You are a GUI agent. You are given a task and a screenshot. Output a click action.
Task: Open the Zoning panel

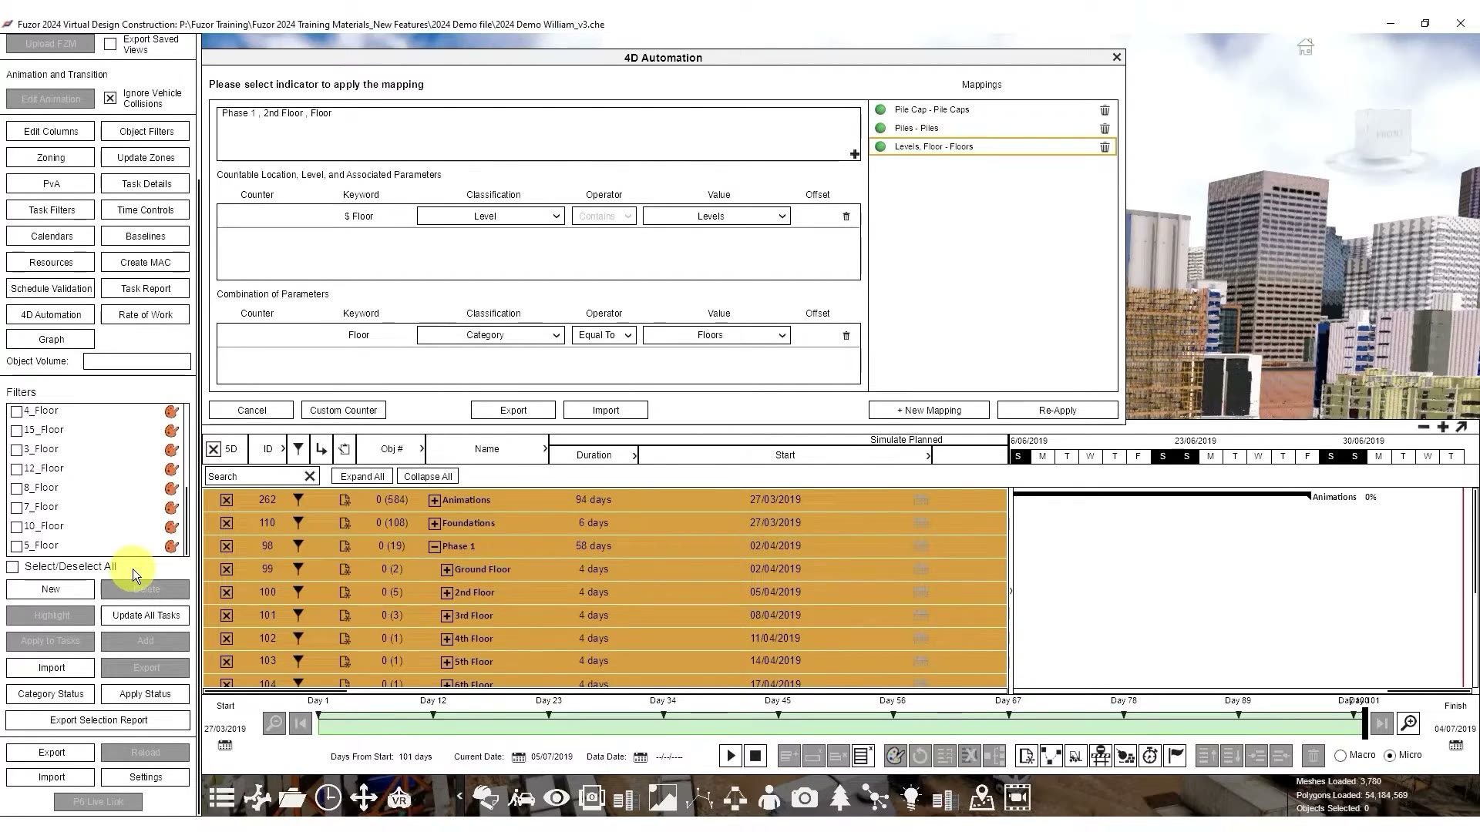click(51, 158)
